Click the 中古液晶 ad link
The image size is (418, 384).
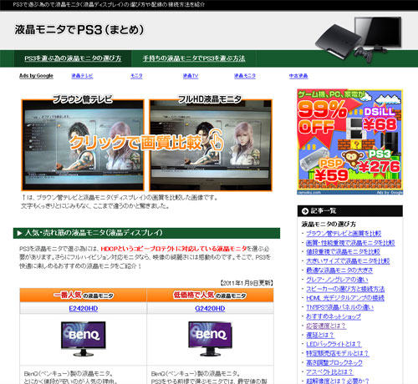(x=298, y=76)
